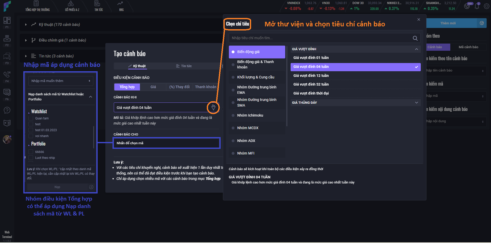Click the help question mark icon

pos(7,110)
